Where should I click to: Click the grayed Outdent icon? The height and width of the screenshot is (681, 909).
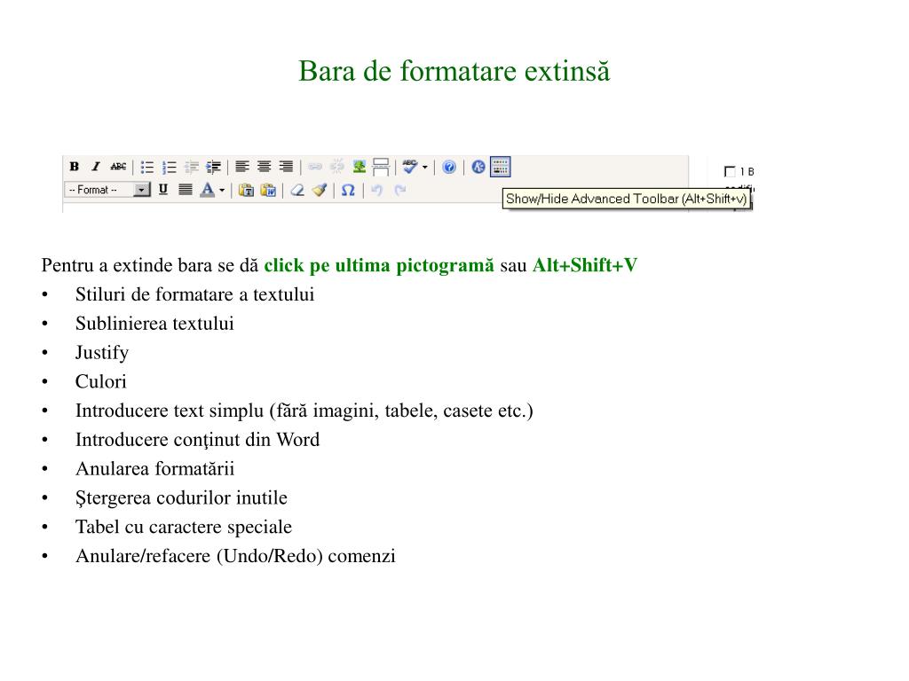pos(192,168)
